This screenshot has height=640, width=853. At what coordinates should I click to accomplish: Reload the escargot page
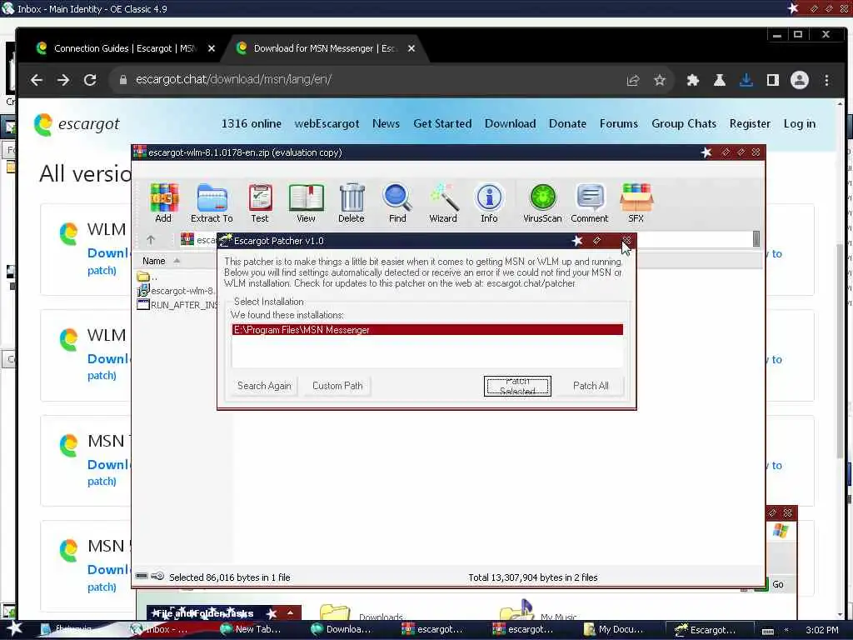90,80
